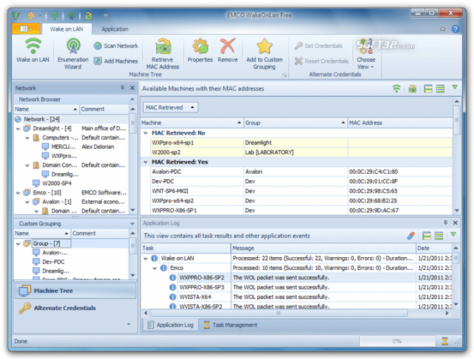Click the quick access Wake on LAN icon
474x359 pixels.
point(54,15)
